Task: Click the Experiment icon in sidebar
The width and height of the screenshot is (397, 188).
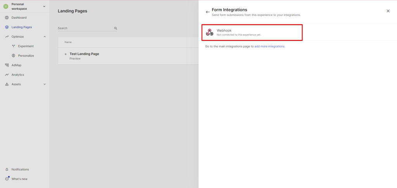Action: pyautogui.click(x=14, y=46)
